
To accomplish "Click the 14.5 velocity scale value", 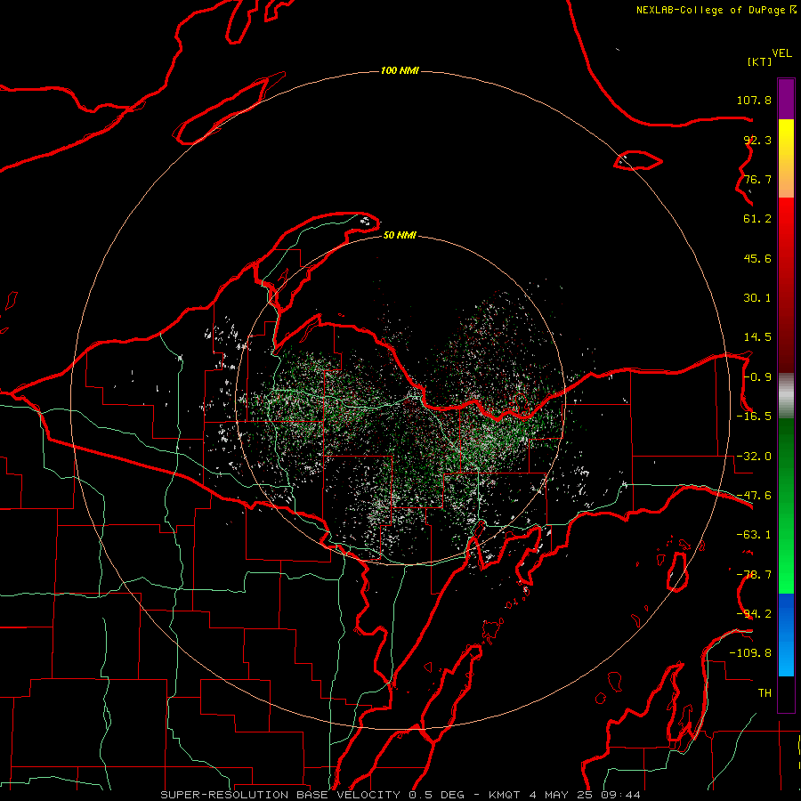I will click(x=757, y=337).
